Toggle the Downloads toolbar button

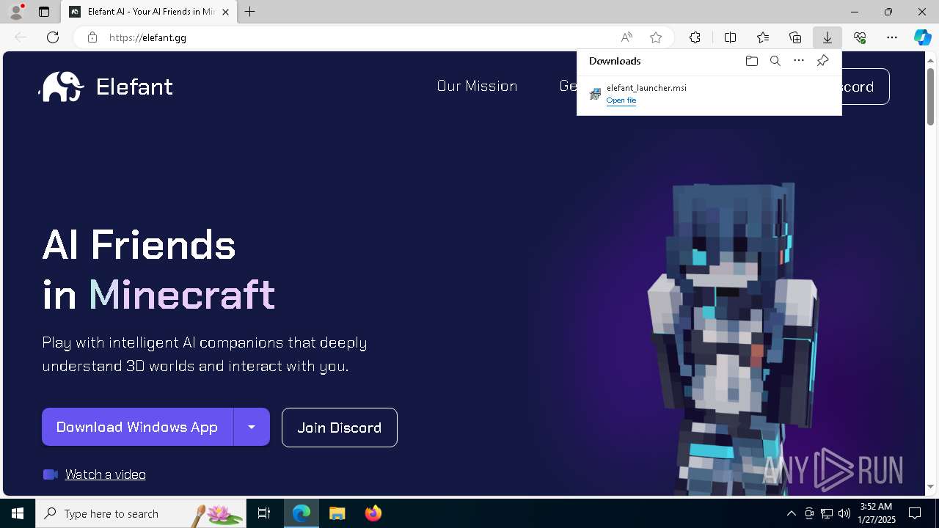pyautogui.click(x=827, y=37)
